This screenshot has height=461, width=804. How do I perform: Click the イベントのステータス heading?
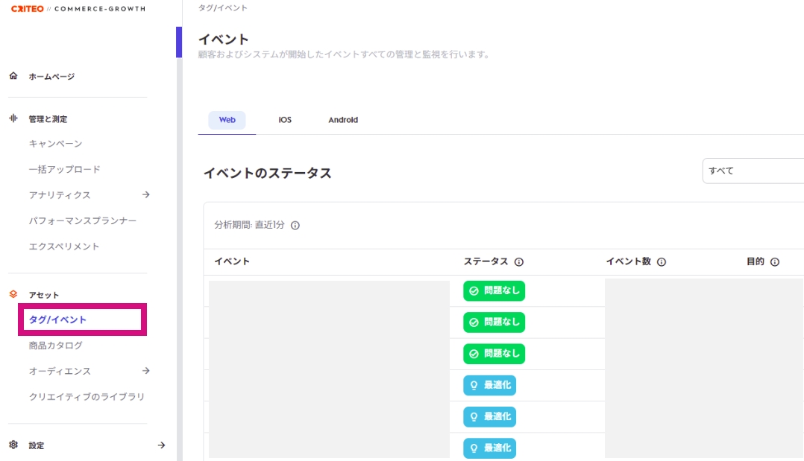click(268, 173)
